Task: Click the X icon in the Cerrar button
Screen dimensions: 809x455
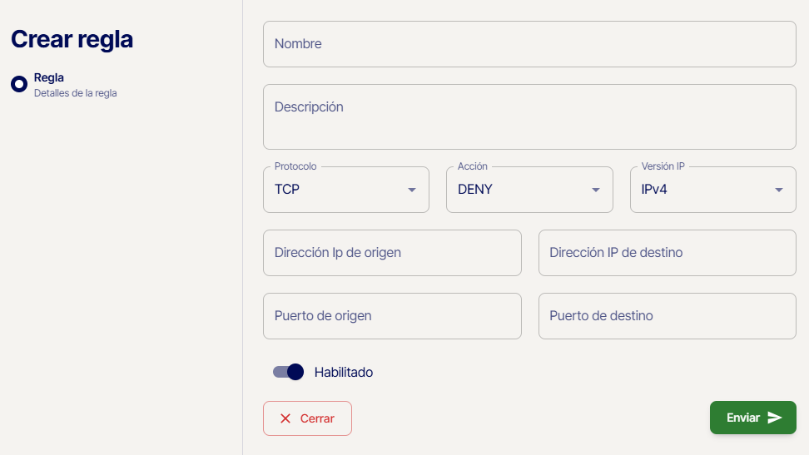Action: click(x=285, y=418)
